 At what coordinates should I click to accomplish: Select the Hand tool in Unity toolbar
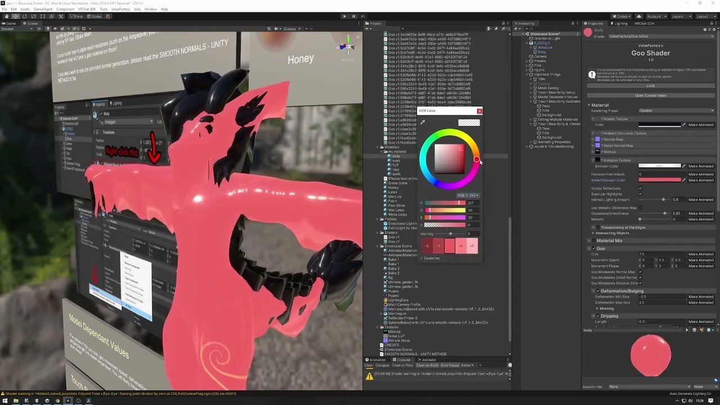[6, 16]
